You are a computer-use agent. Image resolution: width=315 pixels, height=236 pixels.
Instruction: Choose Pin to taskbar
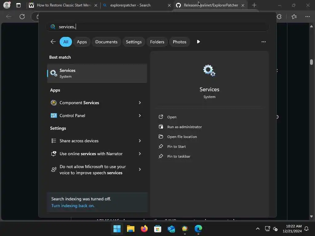click(179, 156)
